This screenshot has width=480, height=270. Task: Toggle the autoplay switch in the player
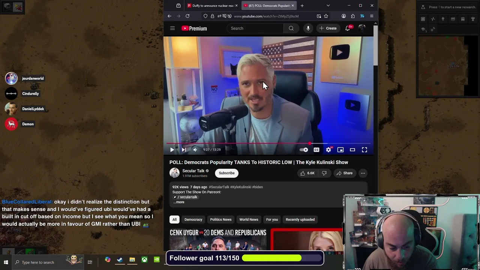point(304,150)
